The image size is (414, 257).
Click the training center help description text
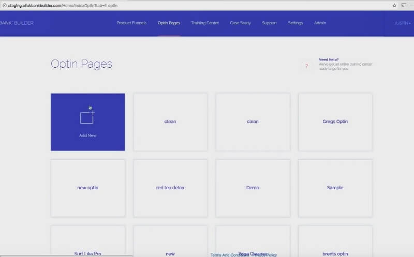pyautogui.click(x=345, y=67)
